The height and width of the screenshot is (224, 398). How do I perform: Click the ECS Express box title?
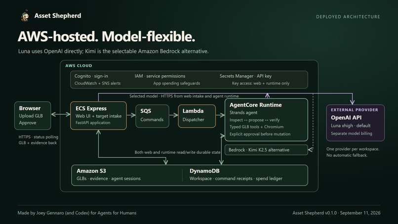[x=91, y=109]
